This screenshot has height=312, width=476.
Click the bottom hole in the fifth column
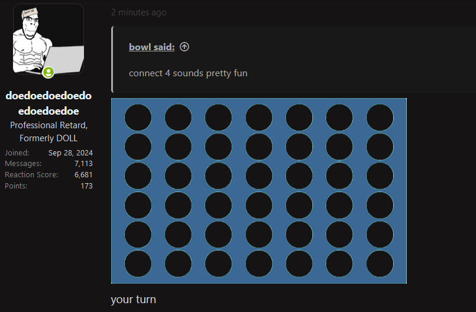click(299, 264)
